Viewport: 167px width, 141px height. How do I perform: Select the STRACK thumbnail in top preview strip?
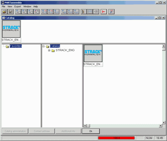(x=11, y=29)
